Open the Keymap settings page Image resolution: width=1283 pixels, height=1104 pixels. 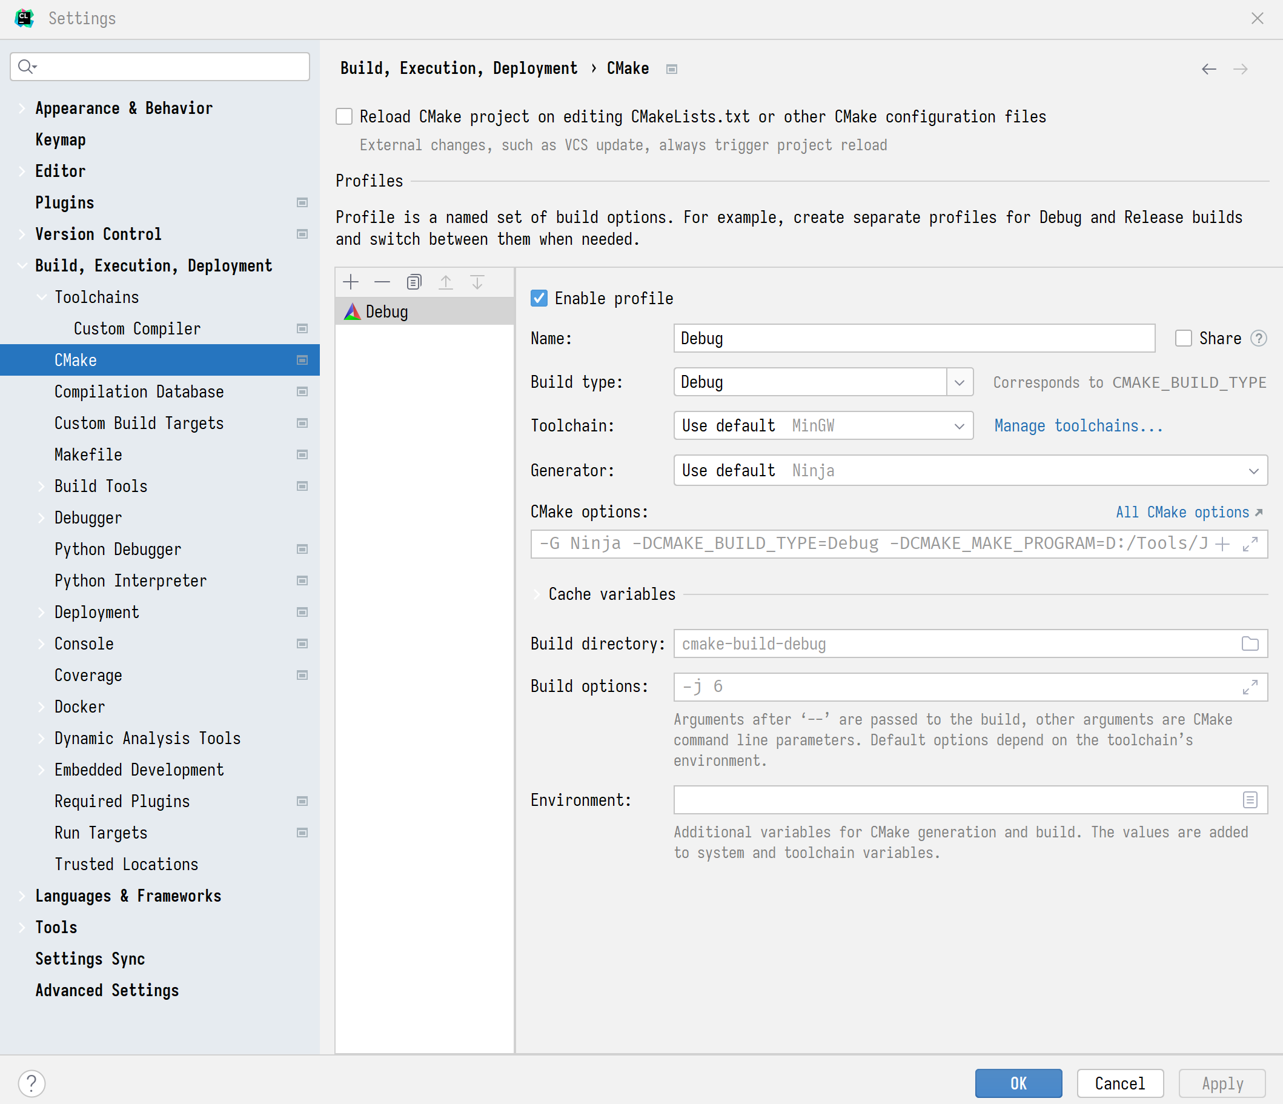click(61, 139)
